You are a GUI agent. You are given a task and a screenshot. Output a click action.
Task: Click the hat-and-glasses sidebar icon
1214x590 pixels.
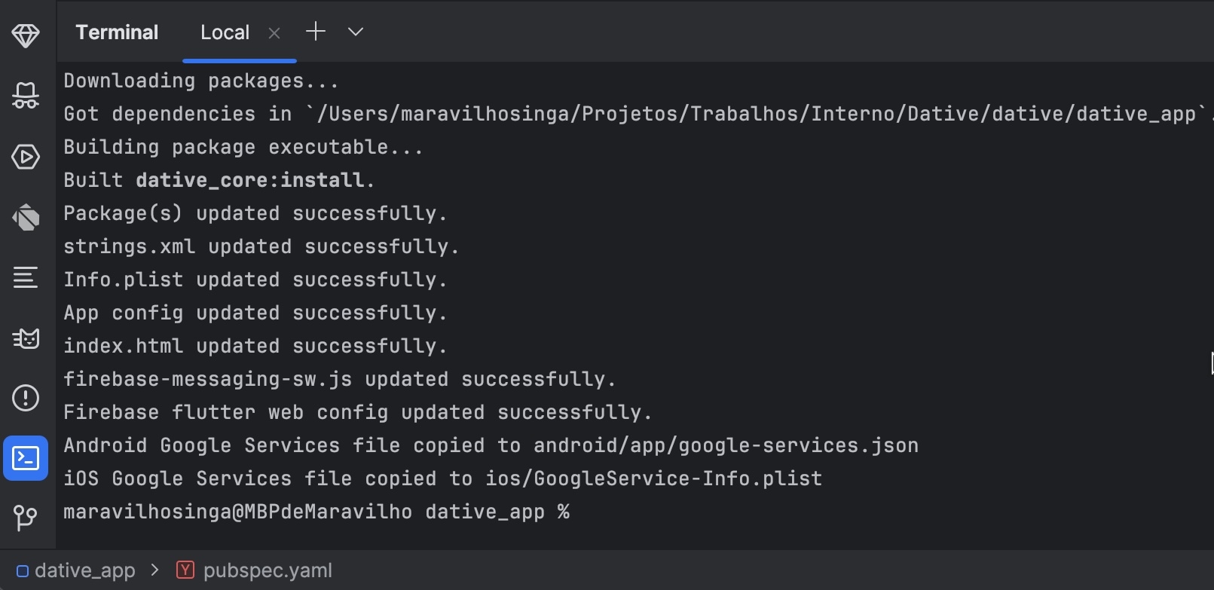click(x=26, y=96)
